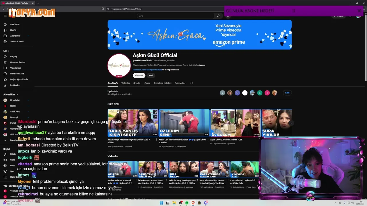Go back with browser back arrow
This screenshot has width=367, height=206.
click(x=3, y=9)
